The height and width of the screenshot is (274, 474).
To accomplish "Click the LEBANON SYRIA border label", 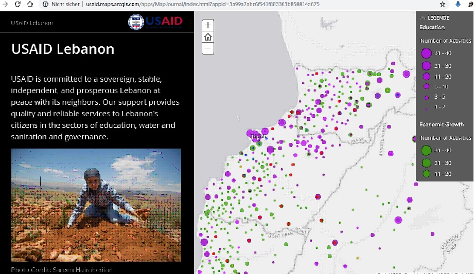I will (x=451, y=243).
